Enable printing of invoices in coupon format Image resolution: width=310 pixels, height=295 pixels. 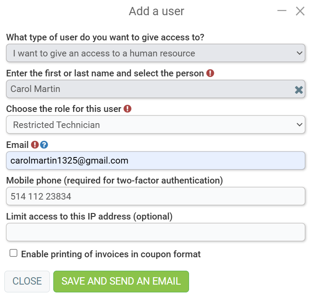pos(13,253)
